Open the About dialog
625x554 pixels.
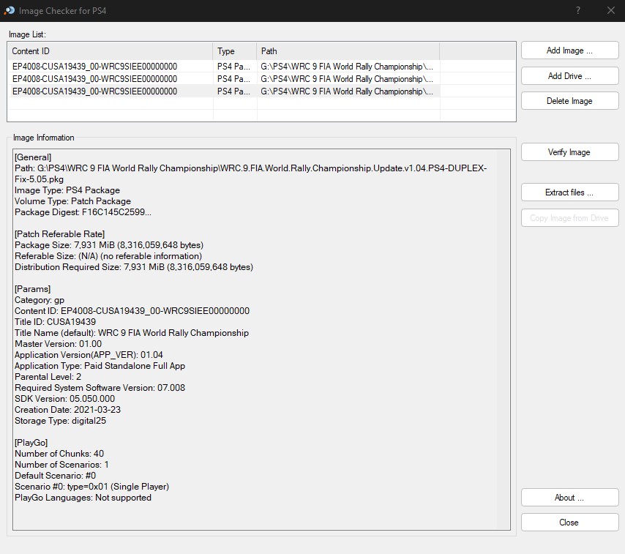coord(569,498)
